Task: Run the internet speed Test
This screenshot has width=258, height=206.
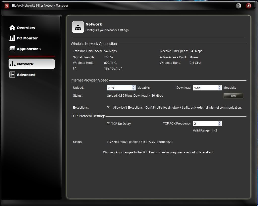Action: pyautogui.click(x=233, y=96)
